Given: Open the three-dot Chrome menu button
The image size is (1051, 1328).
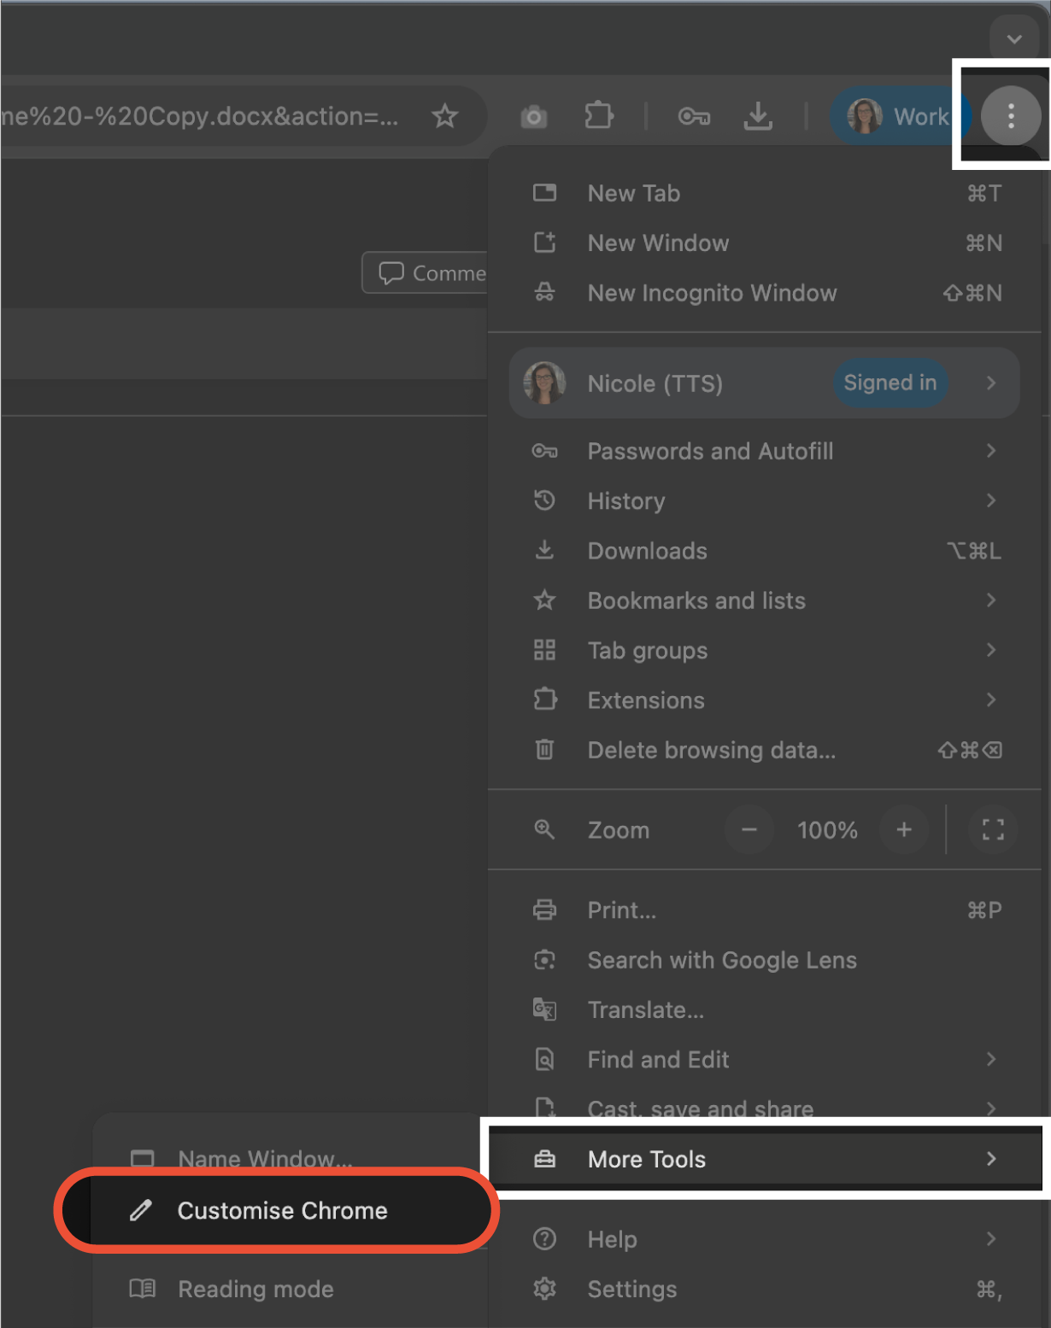Looking at the screenshot, I should (x=1011, y=115).
